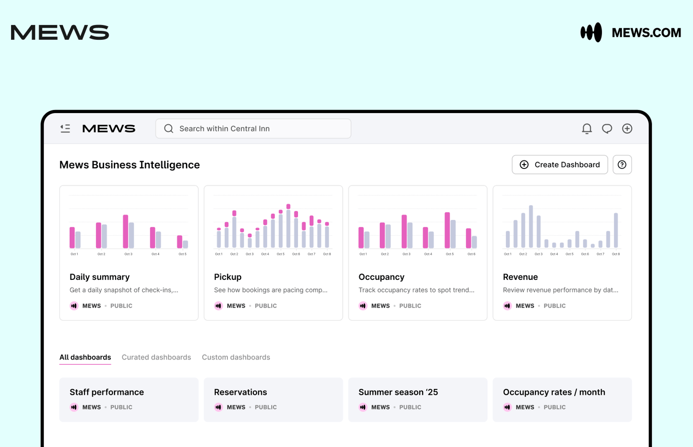Image resolution: width=693 pixels, height=447 pixels.
Task: Open the Daily summary dashboard title
Action: [x=100, y=277]
